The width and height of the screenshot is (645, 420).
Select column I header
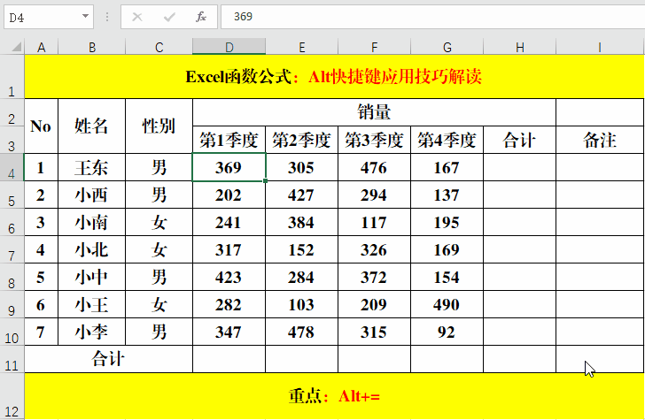pos(600,47)
